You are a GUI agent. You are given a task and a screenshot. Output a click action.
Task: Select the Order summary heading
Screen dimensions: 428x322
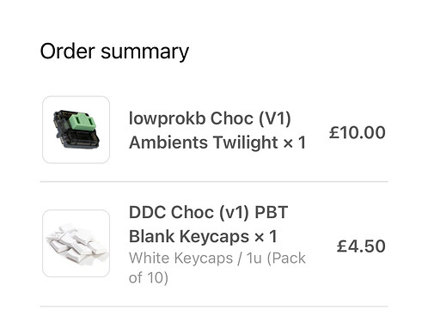tap(114, 52)
